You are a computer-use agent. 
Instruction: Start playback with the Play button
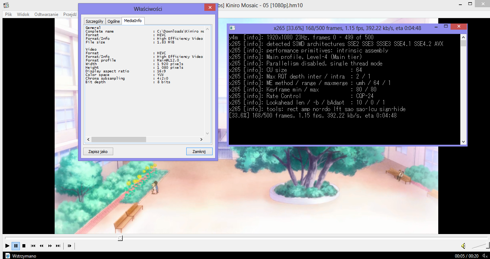click(x=7, y=246)
